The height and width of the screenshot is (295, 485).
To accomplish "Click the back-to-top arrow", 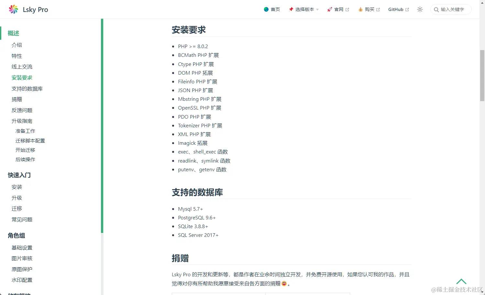I will [x=461, y=281].
